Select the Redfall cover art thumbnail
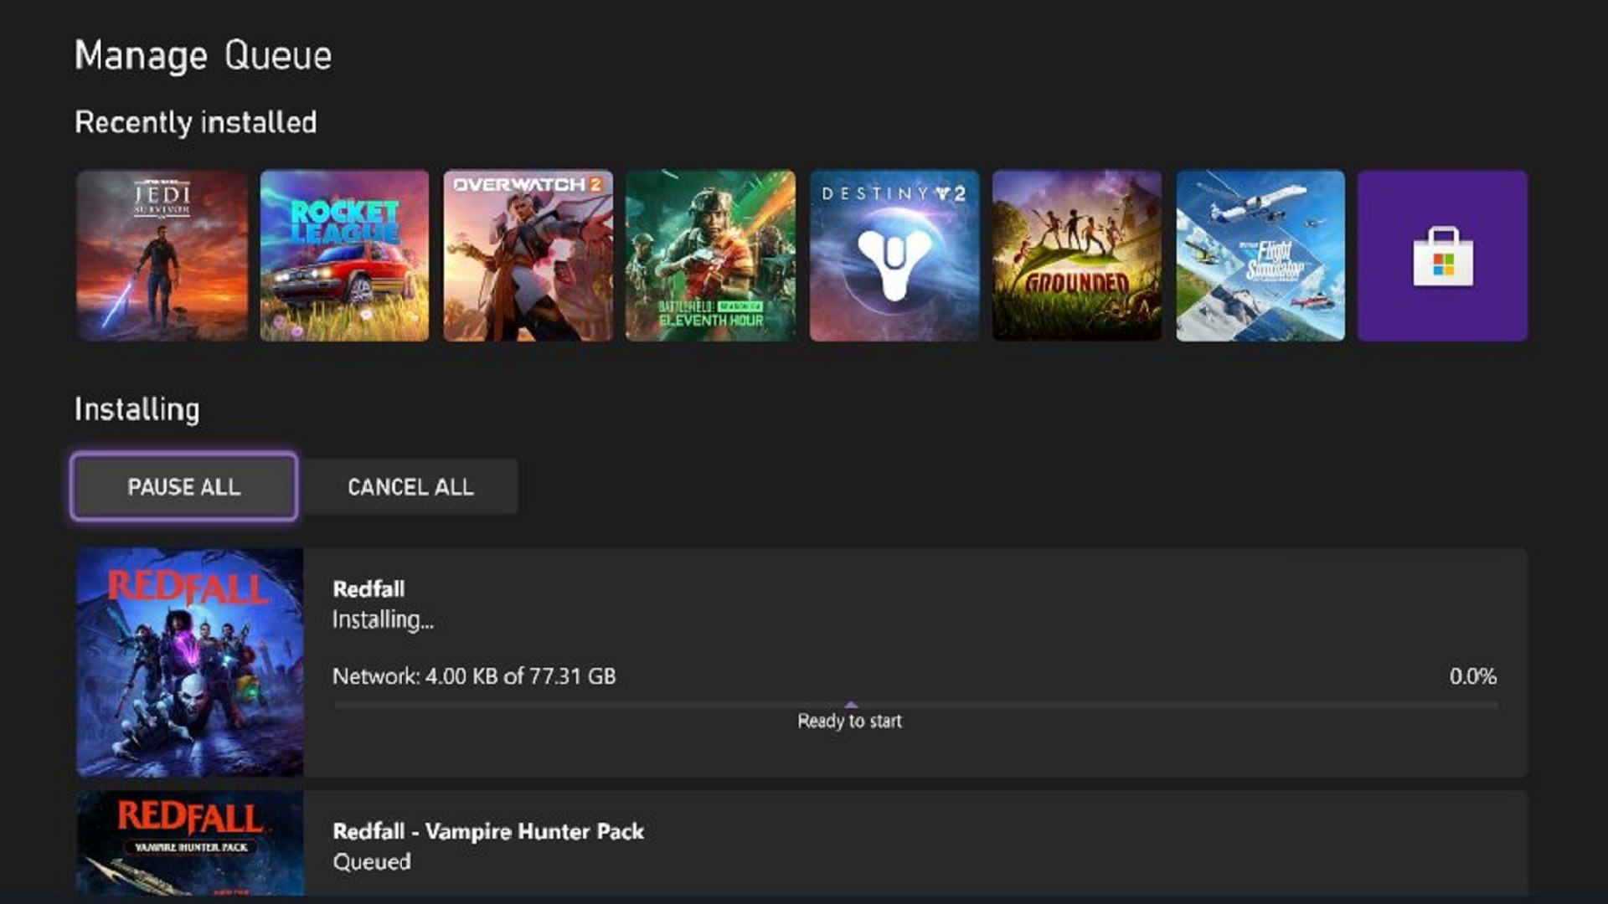Image resolution: width=1608 pixels, height=904 pixels. [189, 662]
